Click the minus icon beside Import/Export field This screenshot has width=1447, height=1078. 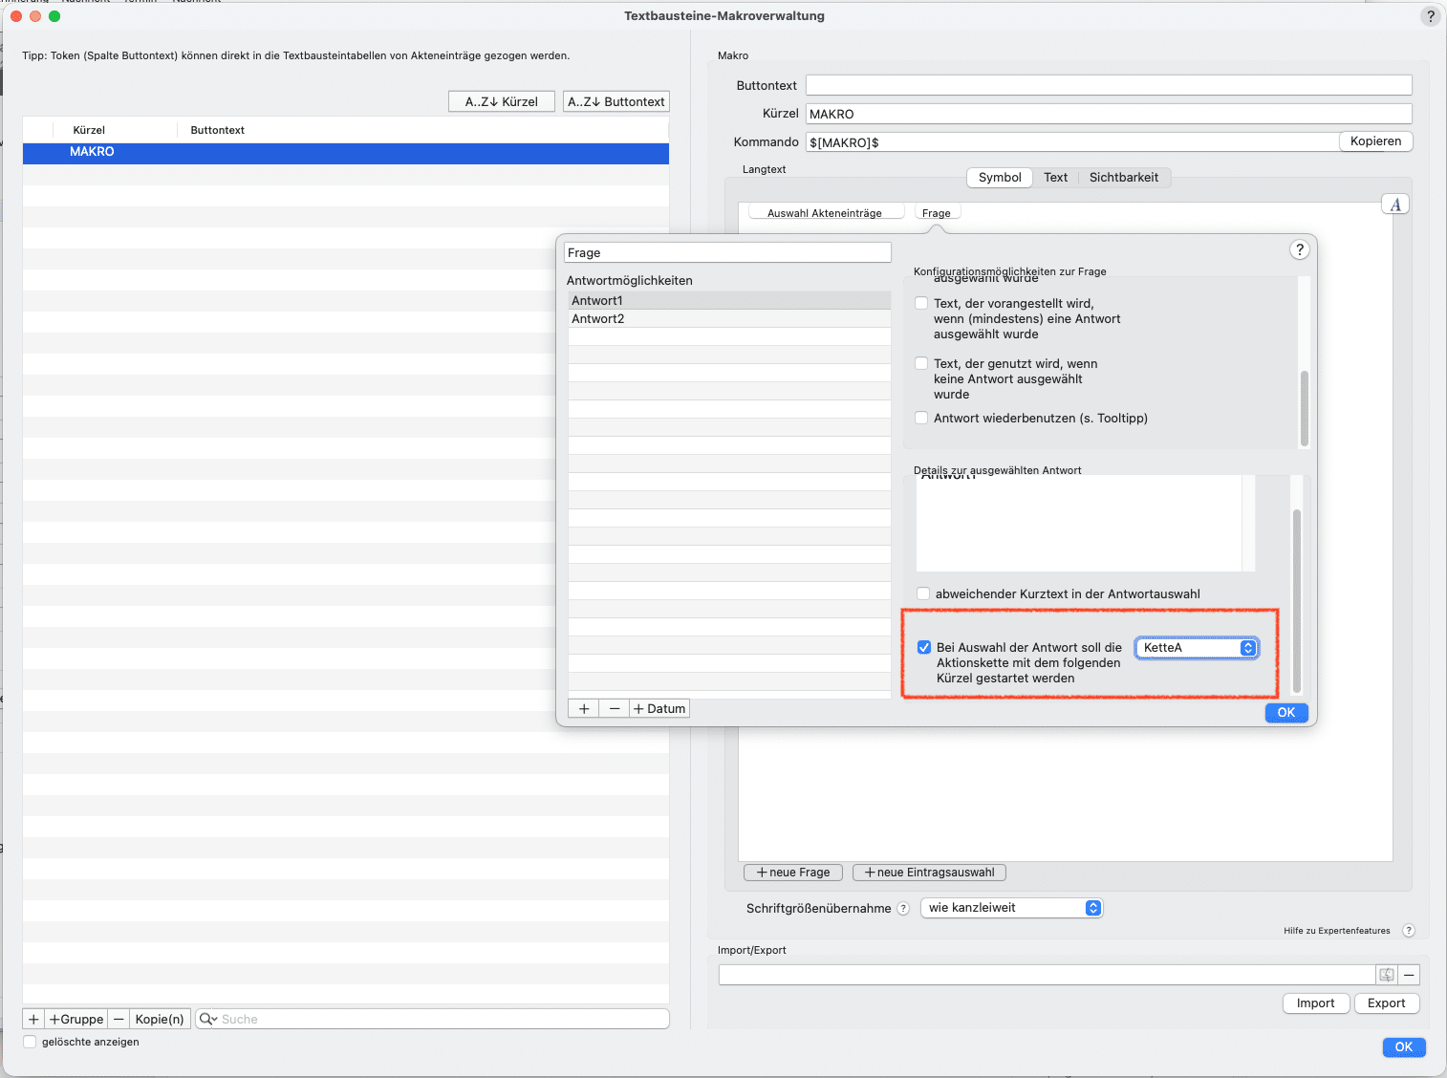pyautogui.click(x=1409, y=975)
